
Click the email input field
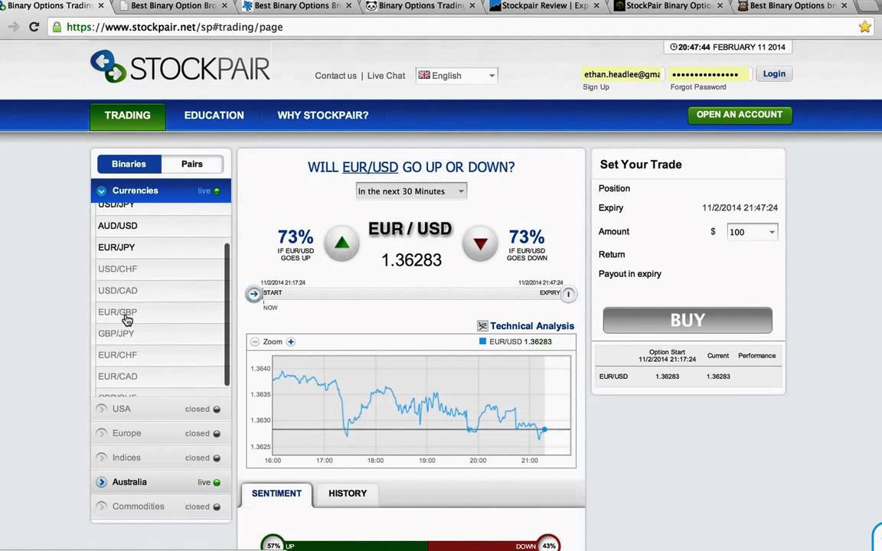(622, 74)
